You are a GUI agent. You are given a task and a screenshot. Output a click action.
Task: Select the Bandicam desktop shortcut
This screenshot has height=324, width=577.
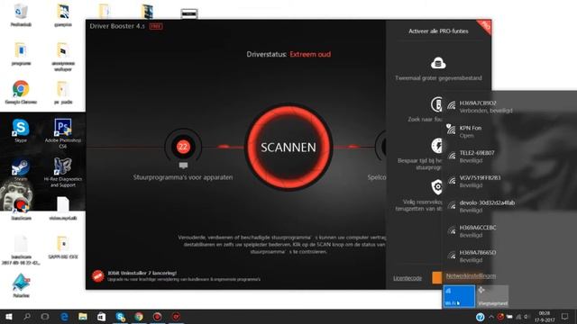pyautogui.click(x=21, y=210)
